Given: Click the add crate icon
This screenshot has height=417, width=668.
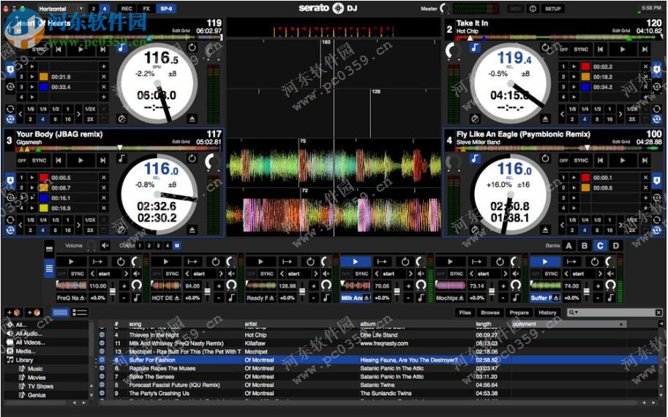Looking at the screenshot, I should coord(13,312).
